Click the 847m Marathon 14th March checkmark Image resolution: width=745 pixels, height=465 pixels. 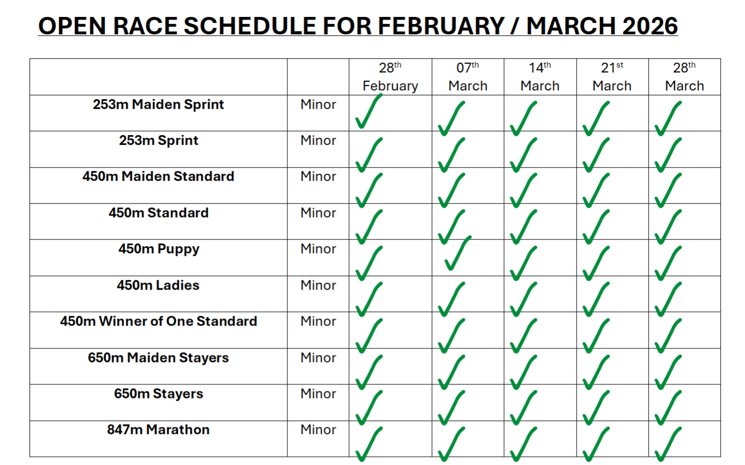(x=523, y=444)
